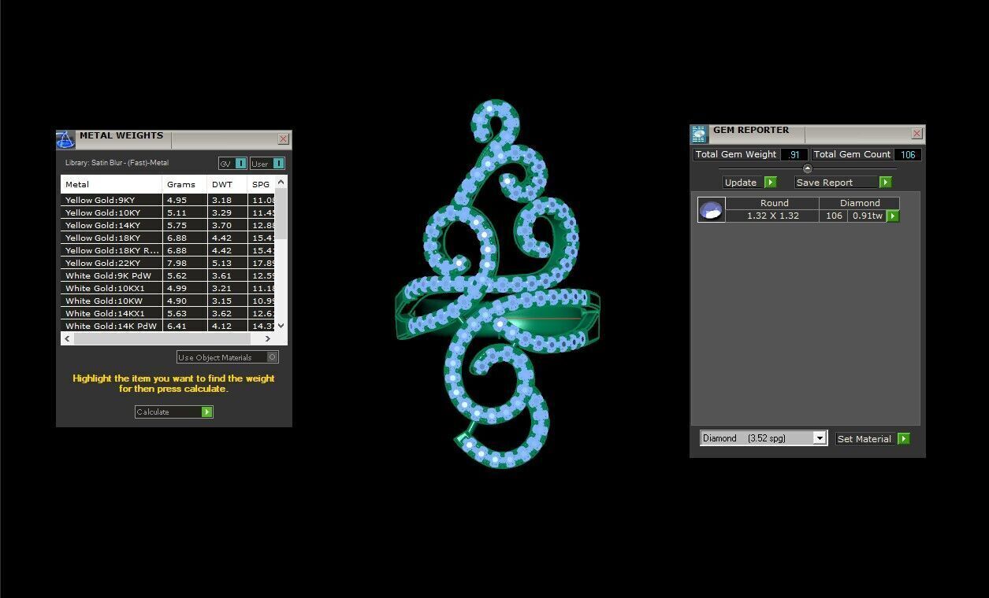Viewport: 989px width, 598px height.
Task: Click the Grams column header
Action: point(185,184)
